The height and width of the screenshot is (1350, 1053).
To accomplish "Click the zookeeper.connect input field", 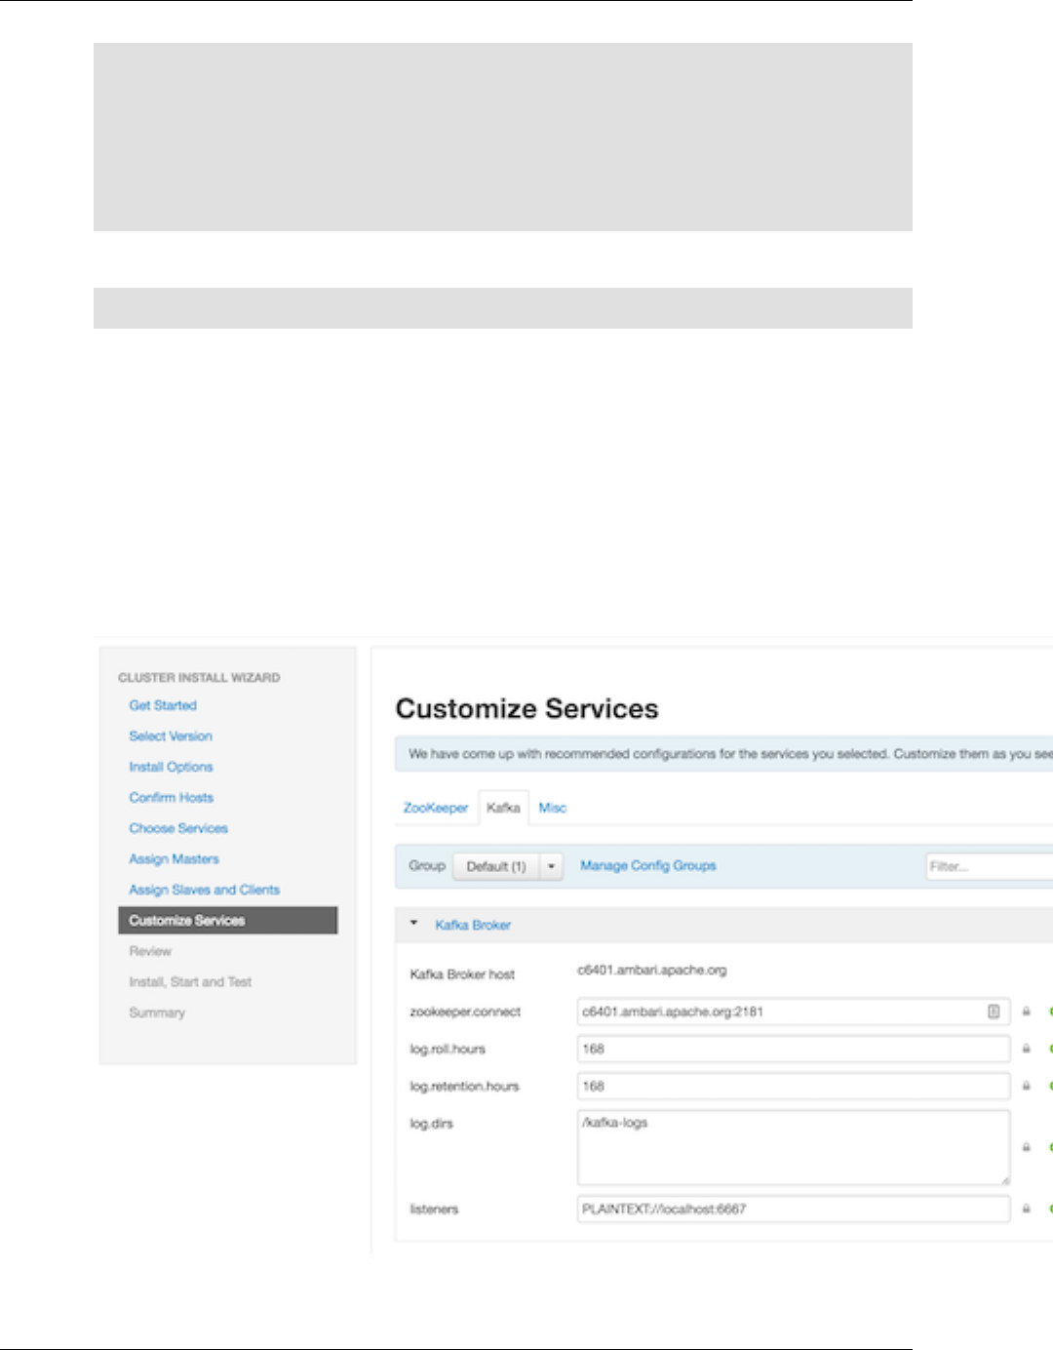I will click(794, 1012).
